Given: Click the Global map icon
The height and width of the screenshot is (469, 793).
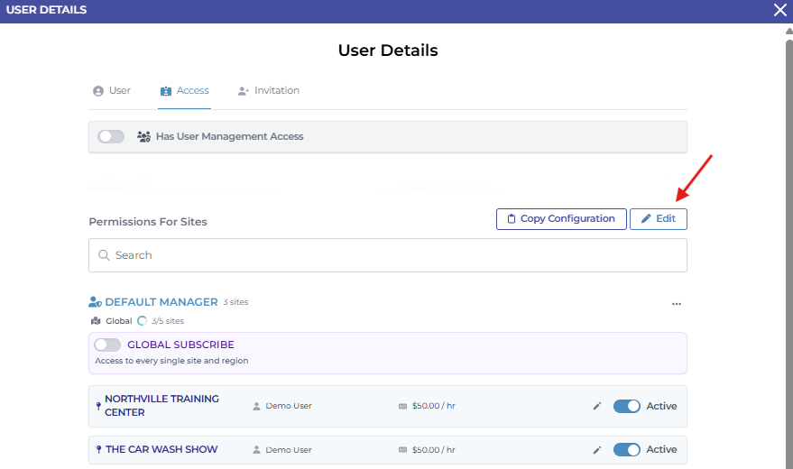Looking at the screenshot, I should tap(95, 320).
